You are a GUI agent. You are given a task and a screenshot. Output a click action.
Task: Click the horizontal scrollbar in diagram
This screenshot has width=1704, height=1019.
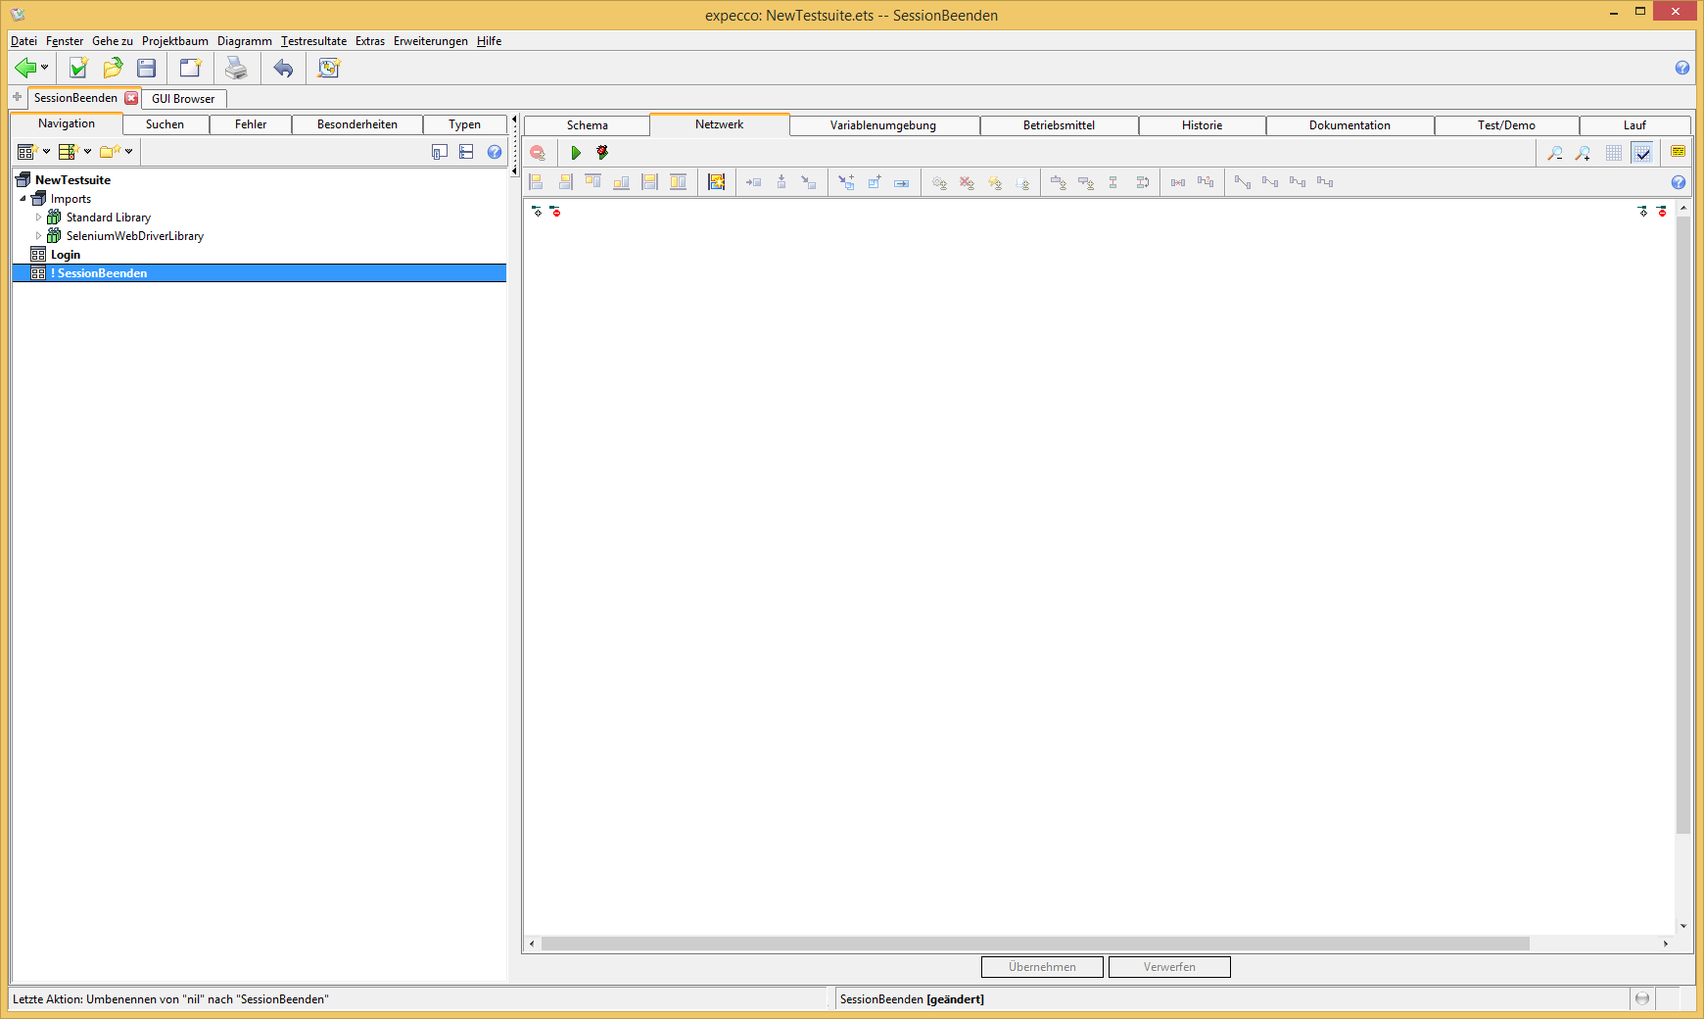1034,944
